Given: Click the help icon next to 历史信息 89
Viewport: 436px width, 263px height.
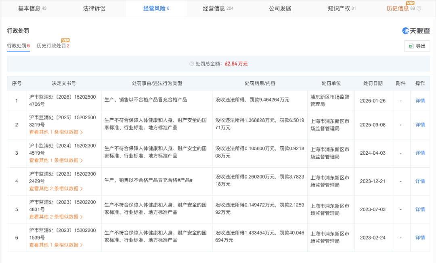Looking at the screenshot, I should pos(419,8).
